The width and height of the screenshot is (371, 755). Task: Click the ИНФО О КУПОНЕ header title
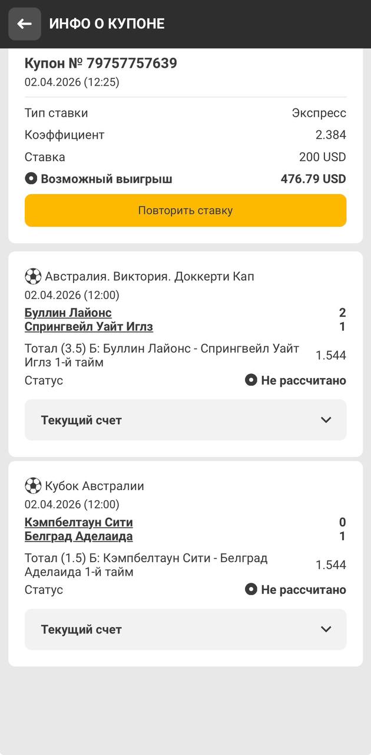(107, 24)
